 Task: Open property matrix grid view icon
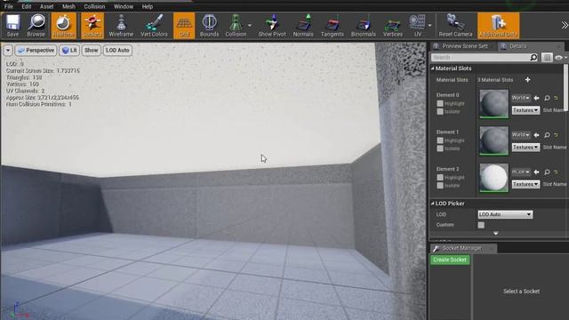547,57
